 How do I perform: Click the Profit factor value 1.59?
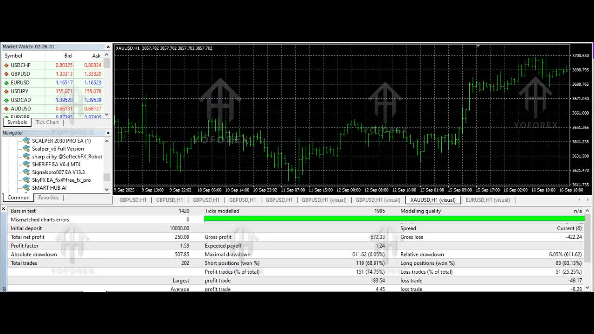click(x=185, y=246)
